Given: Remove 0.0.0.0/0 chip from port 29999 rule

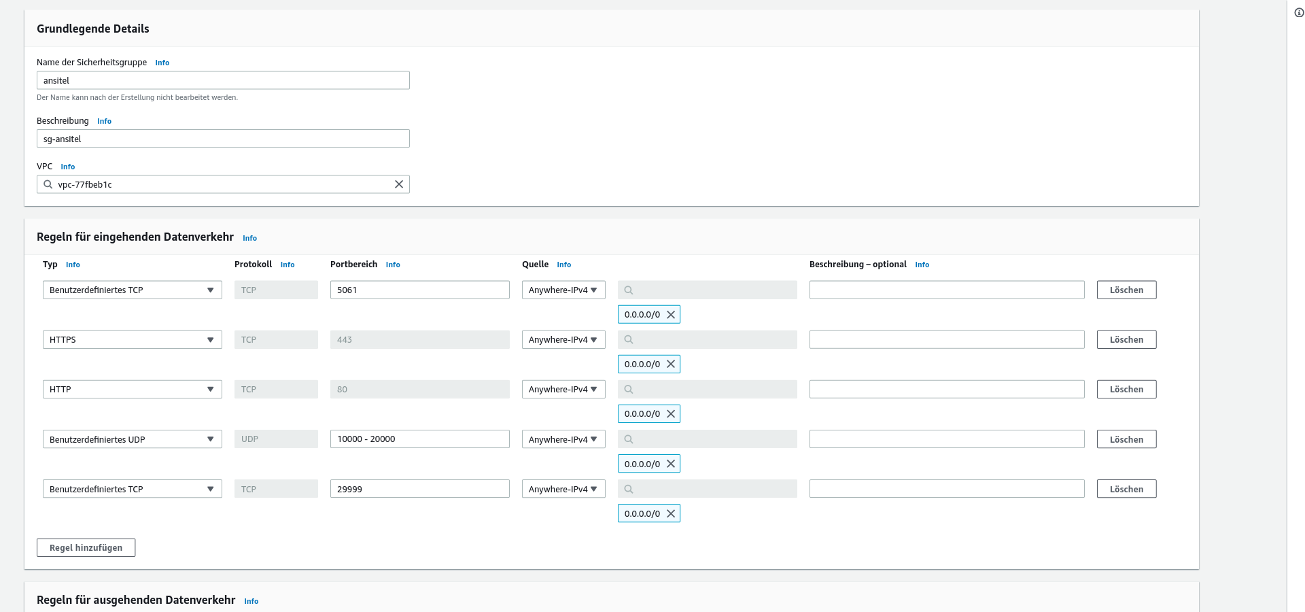Looking at the screenshot, I should (x=671, y=514).
